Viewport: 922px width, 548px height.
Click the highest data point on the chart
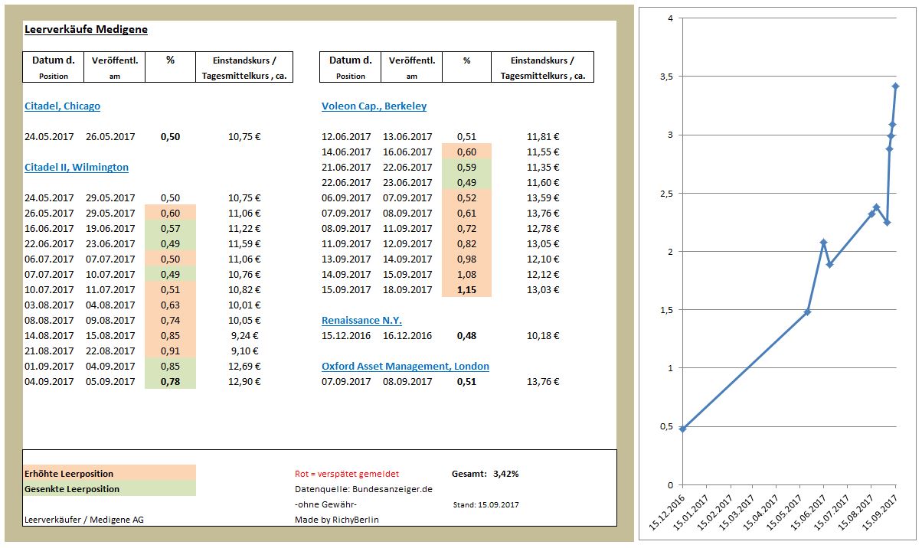894,86
